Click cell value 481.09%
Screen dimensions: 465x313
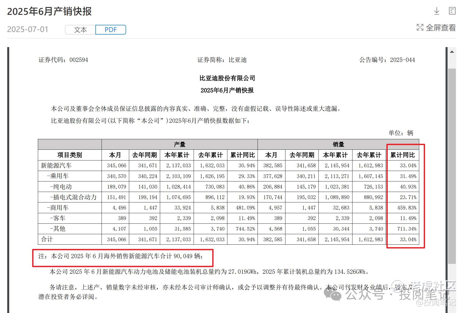245,208
